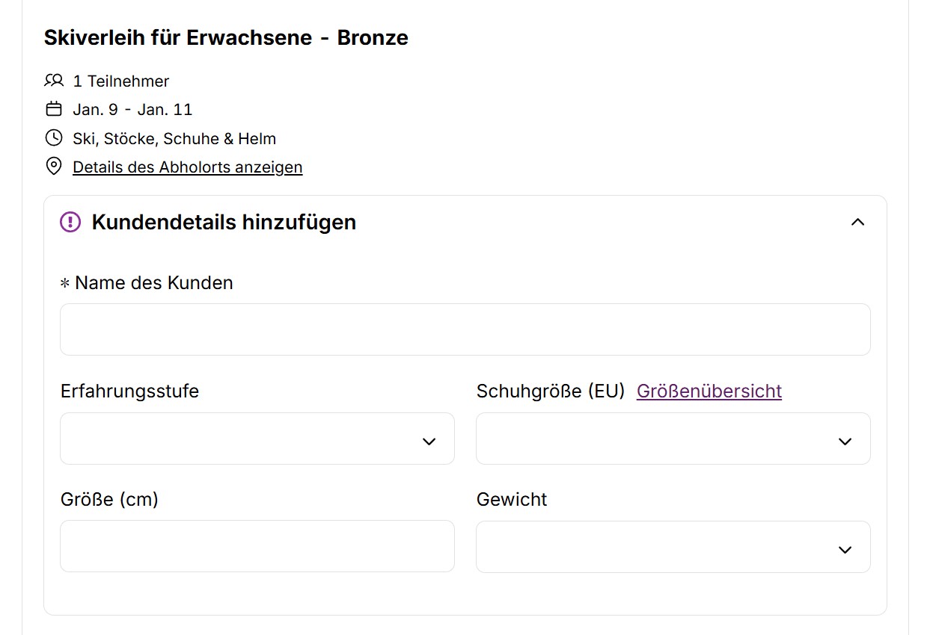
Task: Click the participants group icon
Action: tap(54, 81)
